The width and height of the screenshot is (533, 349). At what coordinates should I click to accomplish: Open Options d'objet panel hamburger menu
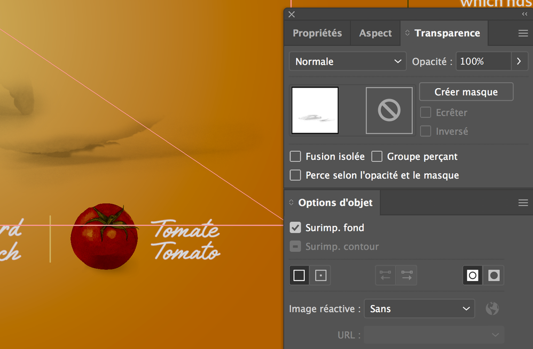point(523,203)
